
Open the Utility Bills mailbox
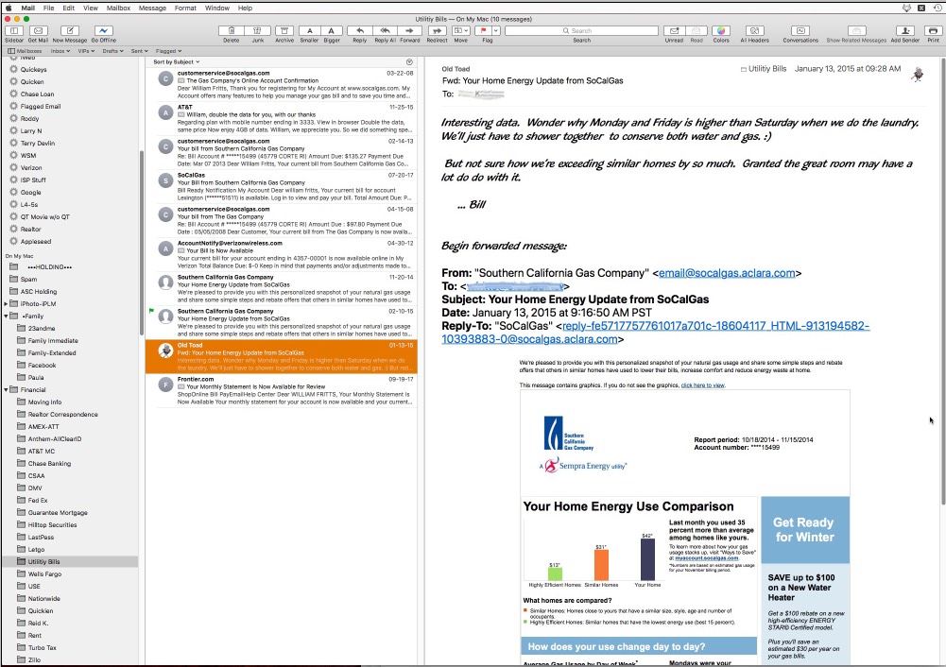[x=70, y=562]
